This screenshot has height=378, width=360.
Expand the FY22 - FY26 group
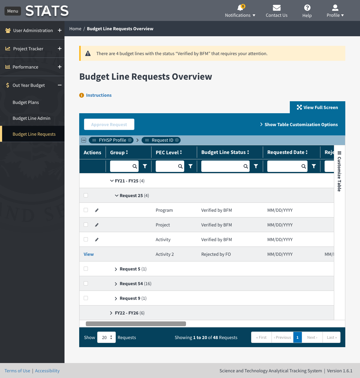click(x=111, y=313)
